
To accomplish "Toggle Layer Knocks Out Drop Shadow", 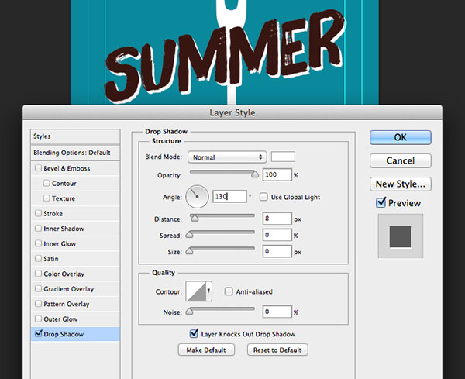I will (x=194, y=333).
